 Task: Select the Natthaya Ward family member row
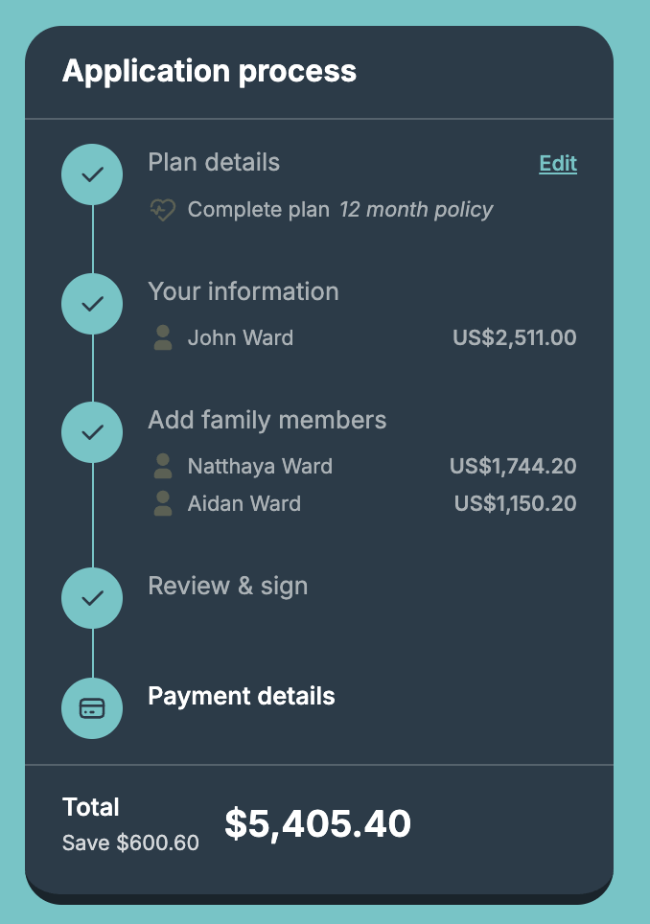364,466
